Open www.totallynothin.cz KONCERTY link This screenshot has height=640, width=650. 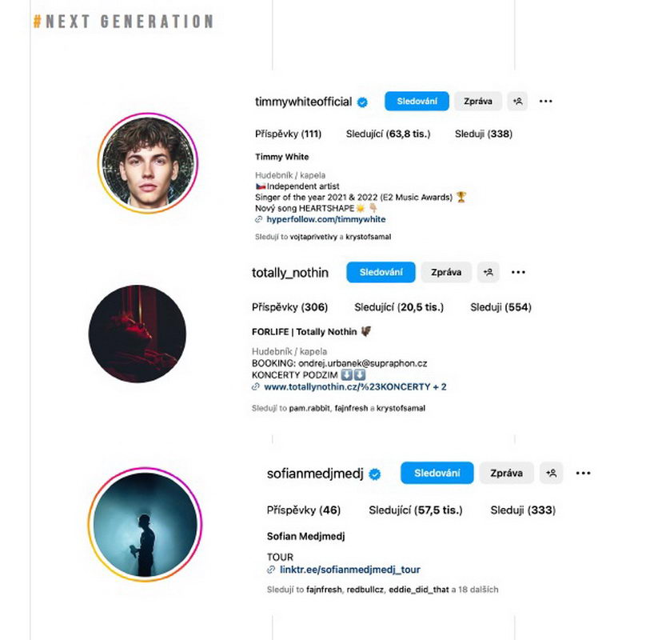tap(355, 386)
